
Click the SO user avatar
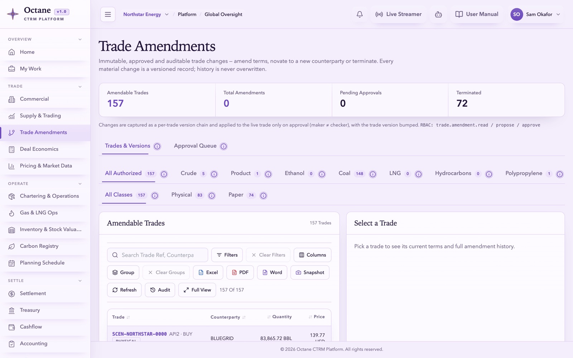pyautogui.click(x=516, y=14)
